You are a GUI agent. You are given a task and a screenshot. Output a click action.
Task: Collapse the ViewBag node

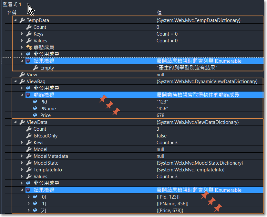pos(15,81)
